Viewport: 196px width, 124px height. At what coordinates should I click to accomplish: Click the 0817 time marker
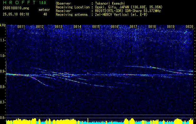pyautogui.click(x=133, y=26)
